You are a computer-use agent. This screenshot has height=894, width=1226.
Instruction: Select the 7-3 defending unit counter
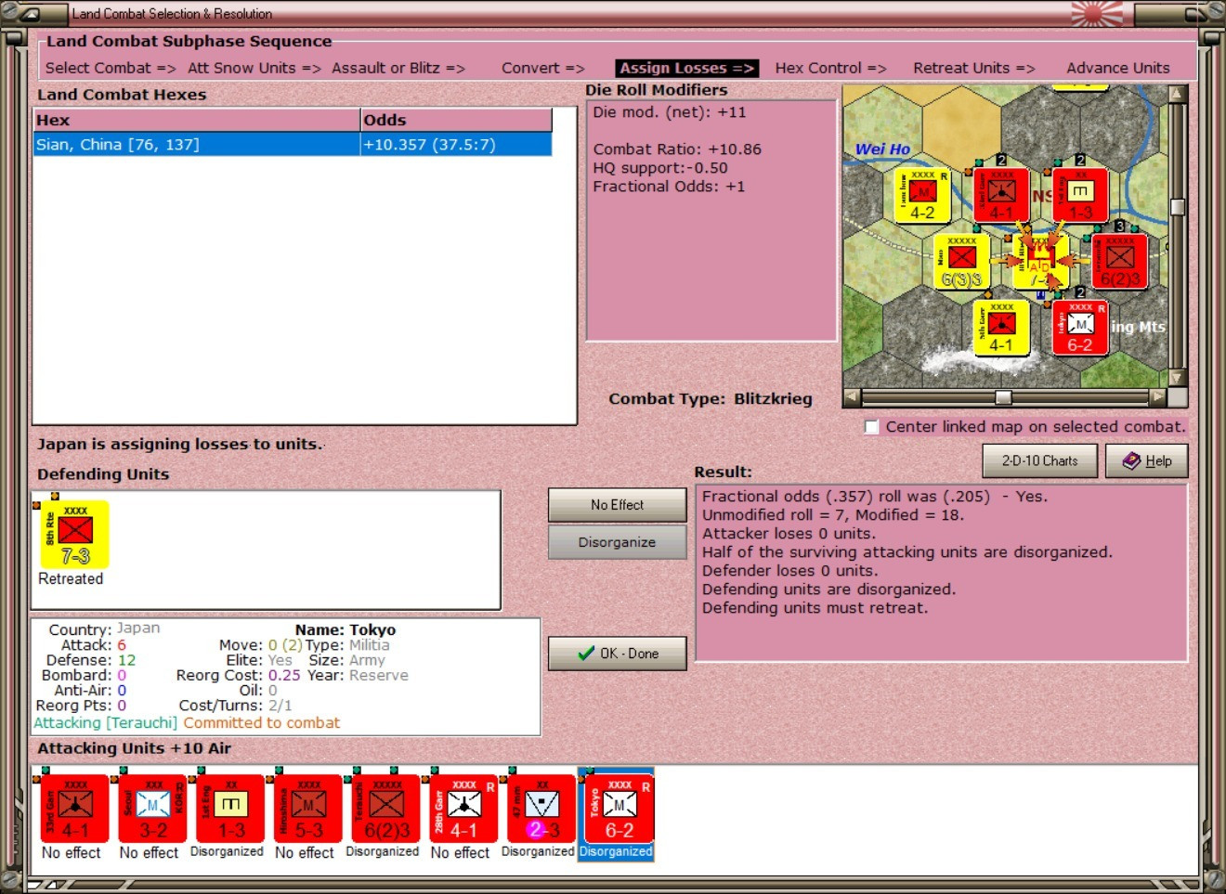click(x=75, y=534)
